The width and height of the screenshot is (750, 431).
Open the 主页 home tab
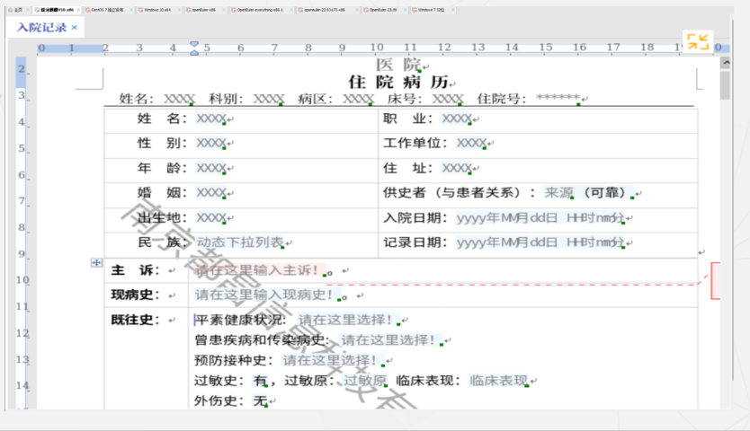[x=18, y=9]
